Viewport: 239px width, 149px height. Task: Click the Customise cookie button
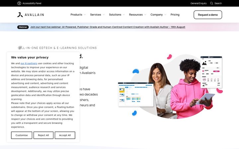click(22, 135)
